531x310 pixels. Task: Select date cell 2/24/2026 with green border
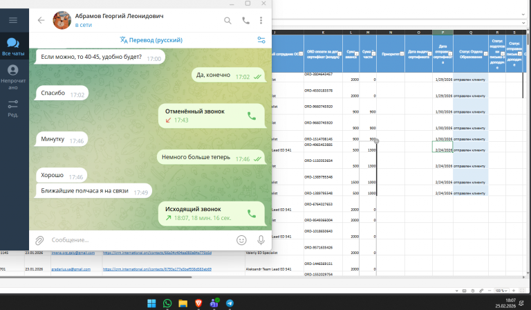(x=442, y=147)
